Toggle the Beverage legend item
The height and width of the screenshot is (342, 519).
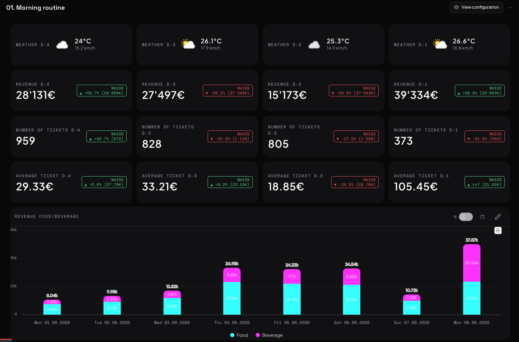(269, 335)
